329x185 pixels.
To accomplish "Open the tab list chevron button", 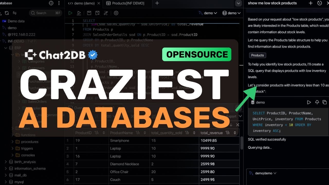I will coord(239,3).
